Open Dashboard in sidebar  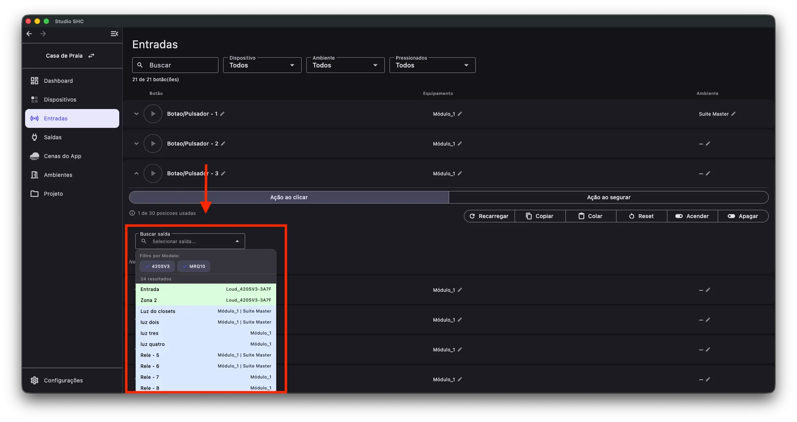(72, 81)
